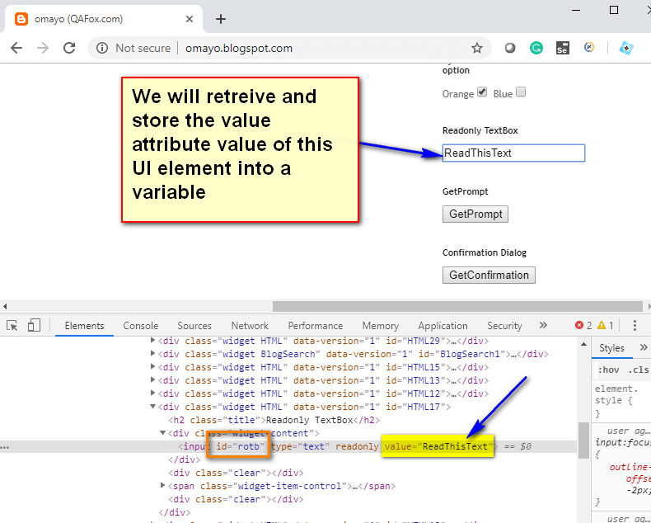Viewport: 651px width, 523px height.
Task: Select the Styles pane tab
Action: tap(611, 348)
